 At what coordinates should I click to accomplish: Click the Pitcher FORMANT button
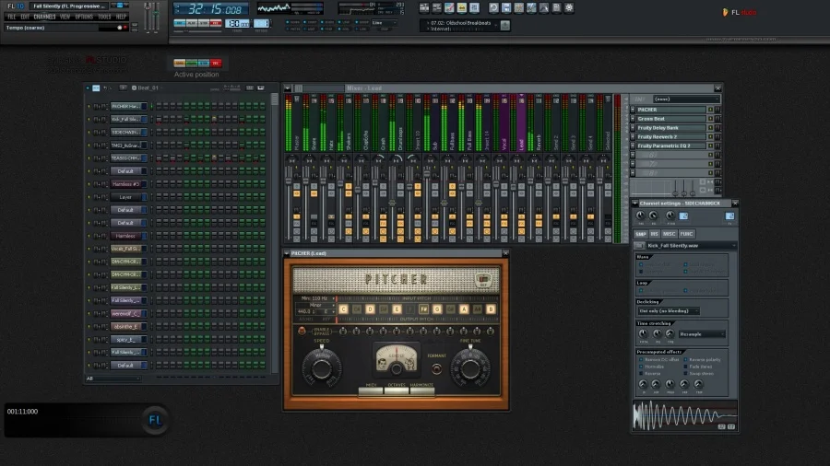(x=437, y=368)
